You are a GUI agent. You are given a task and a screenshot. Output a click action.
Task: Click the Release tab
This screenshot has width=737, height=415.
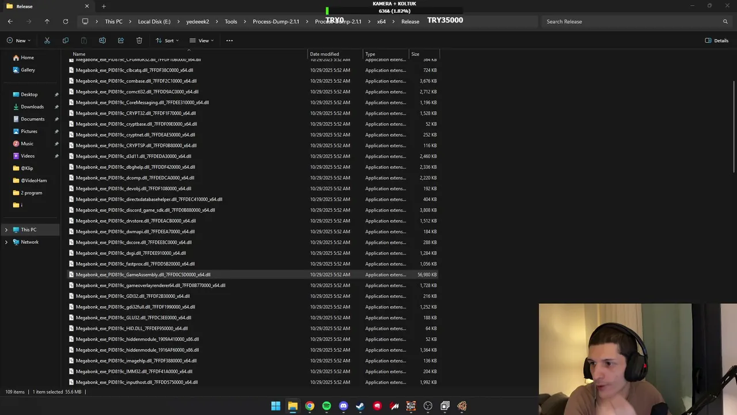pyautogui.click(x=47, y=6)
